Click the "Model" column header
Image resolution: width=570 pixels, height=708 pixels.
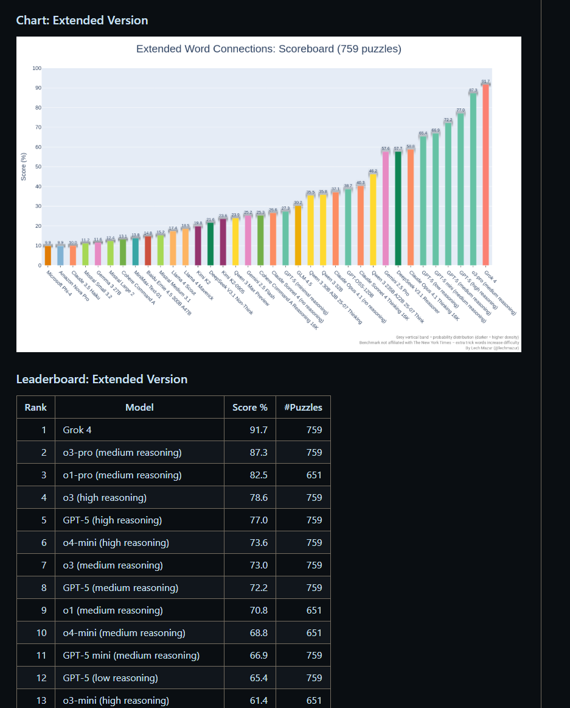139,407
